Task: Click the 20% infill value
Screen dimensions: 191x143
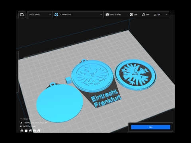Action: [135, 15]
